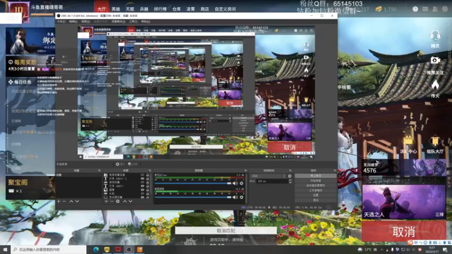Toggle visibility of 视频采集设备 source
The height and width of the screenshot is (254, 452).
pyautogui.click(x=142, y=175)
